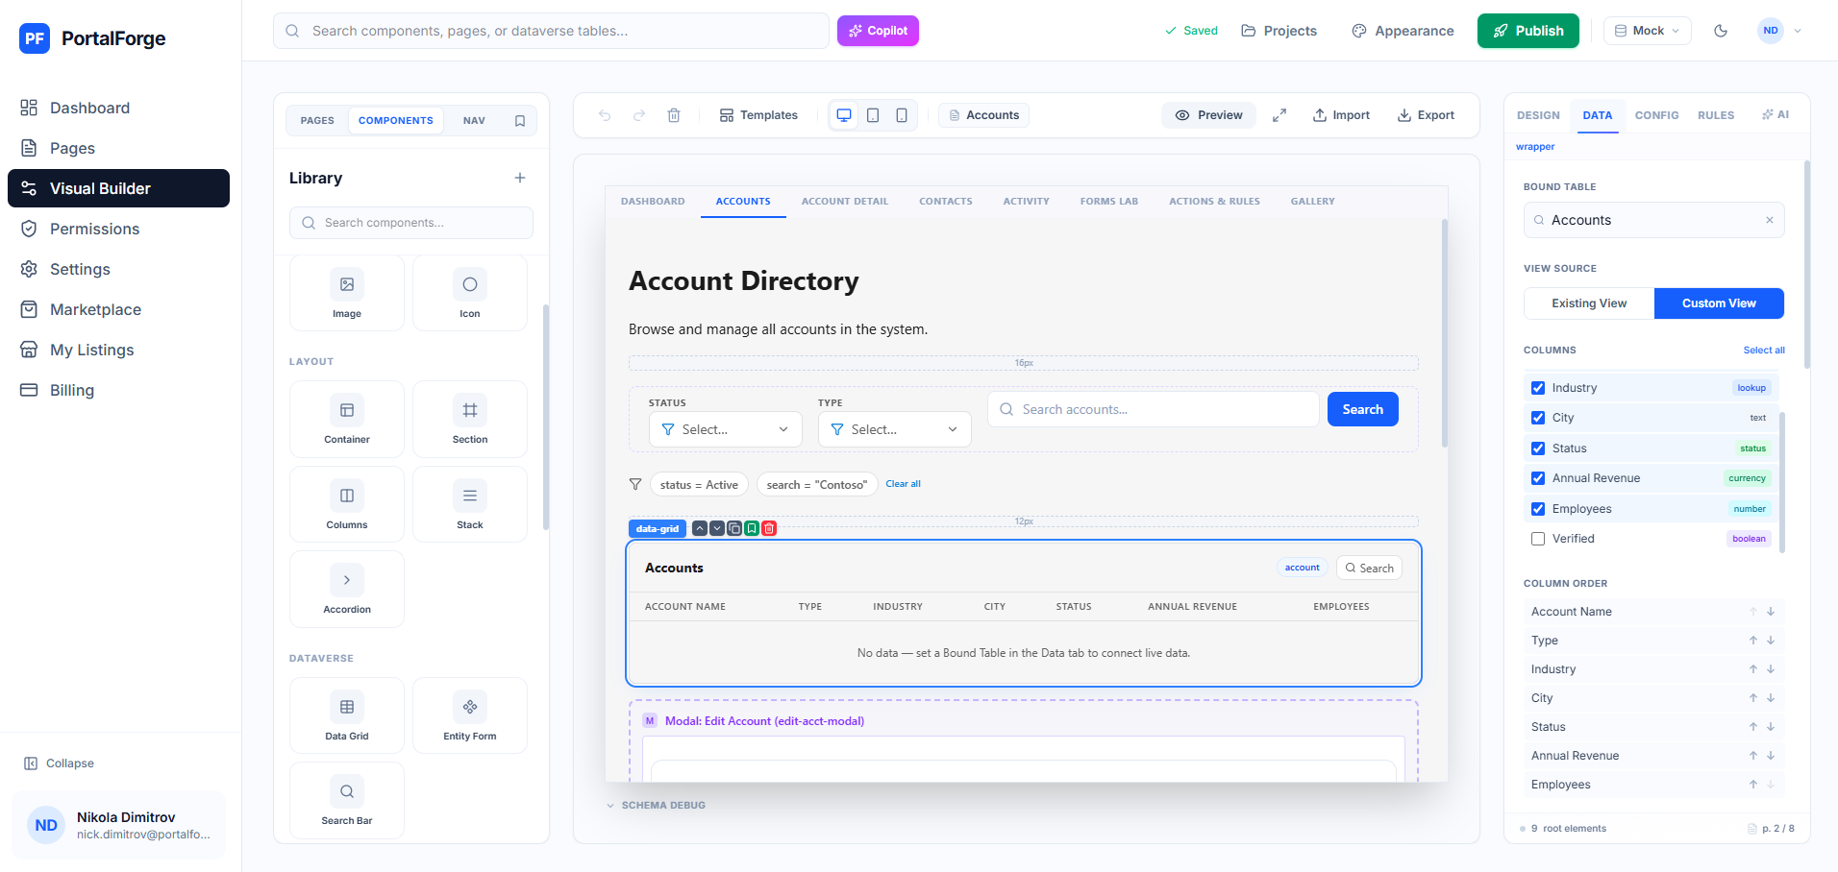Toggle dark mode with the moon icon
Image resolution: width=1838 pixels, height=872 pixels.
tap(1720, 30)
